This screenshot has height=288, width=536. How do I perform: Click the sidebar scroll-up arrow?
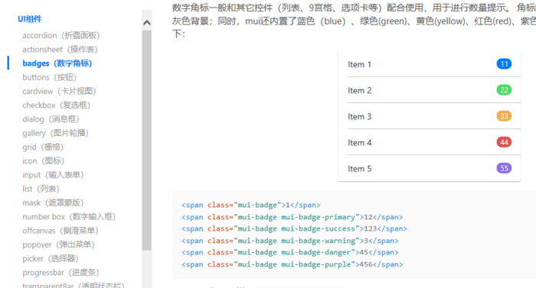pos(147,23)
